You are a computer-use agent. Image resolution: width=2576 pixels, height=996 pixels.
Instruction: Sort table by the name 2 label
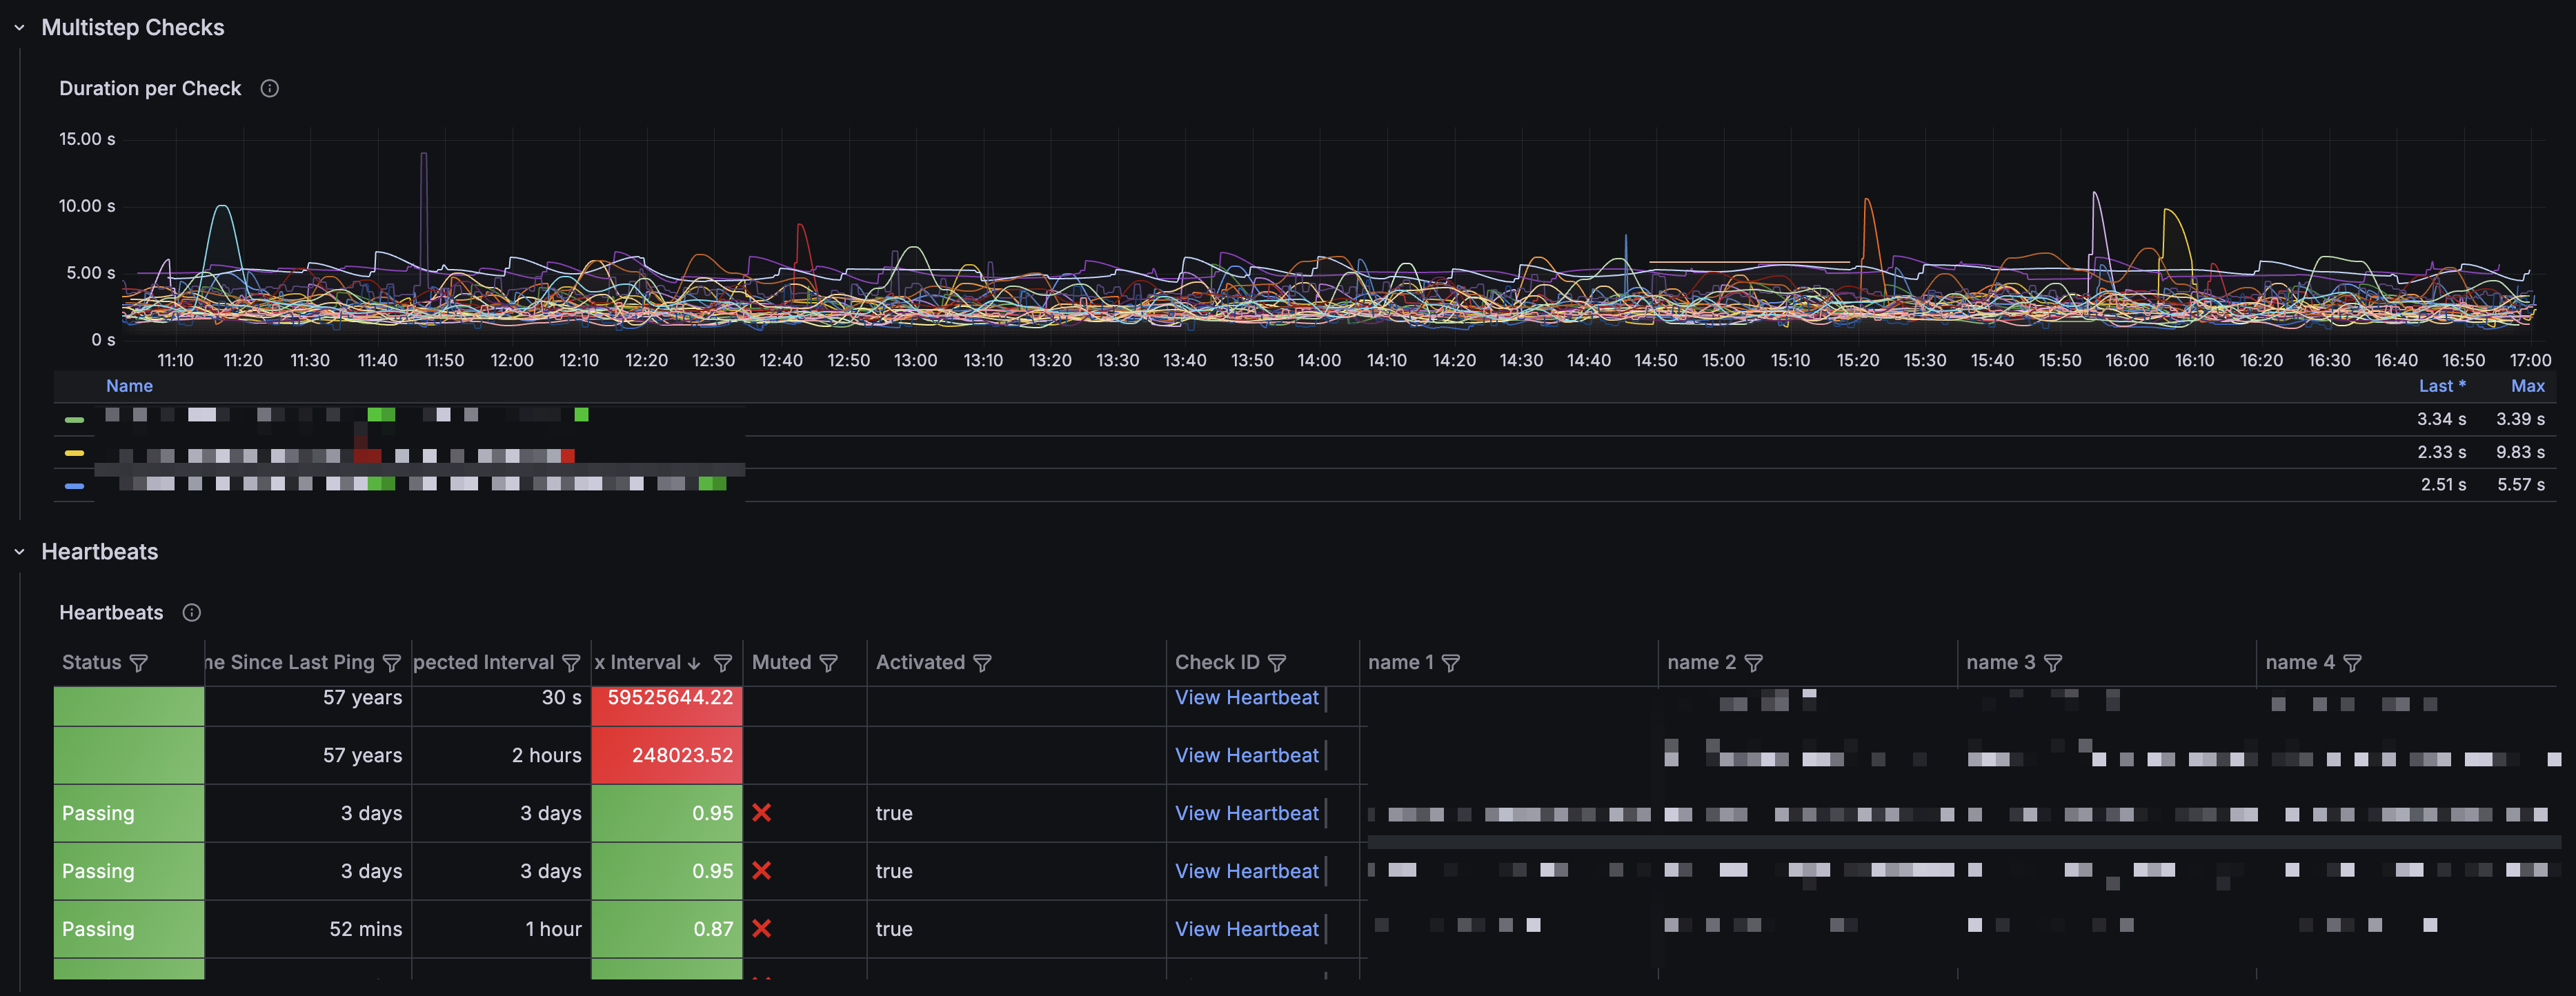coord(1702,663)
